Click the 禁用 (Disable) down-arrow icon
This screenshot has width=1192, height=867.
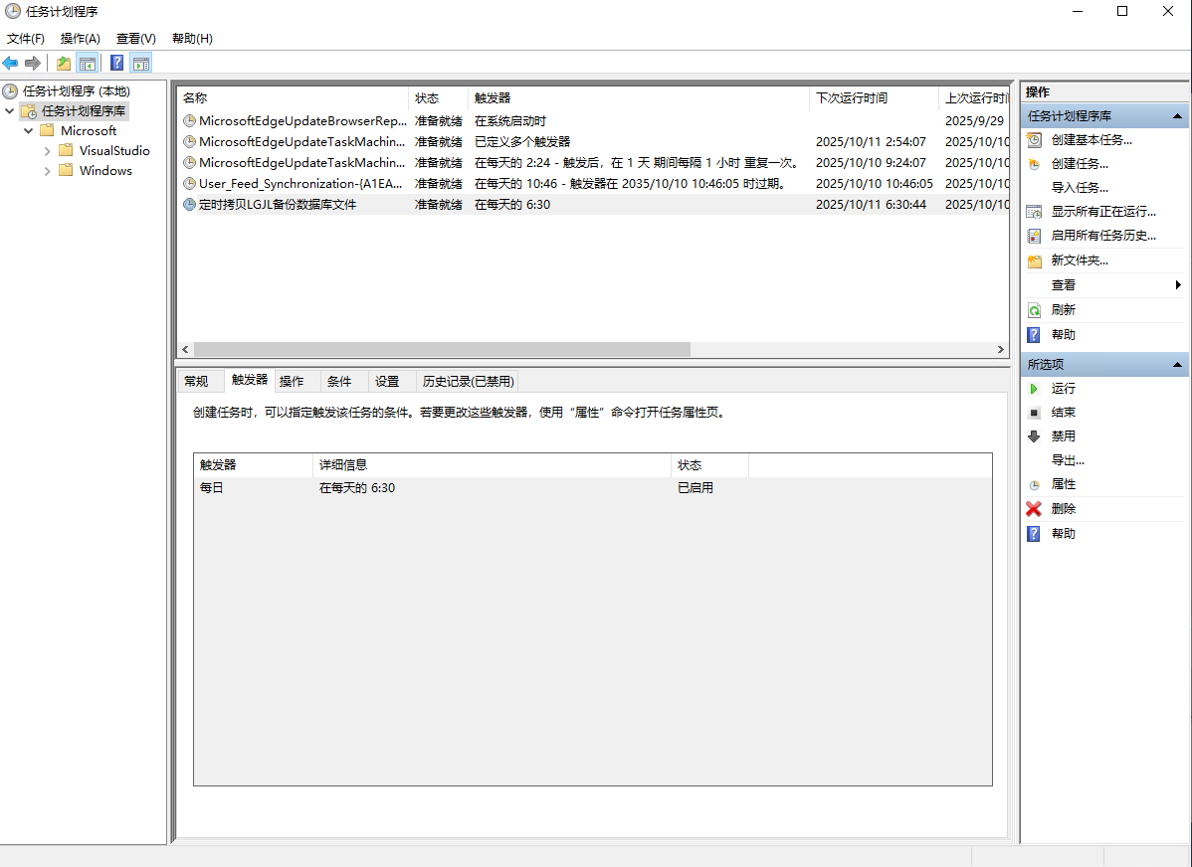[1034, 436]
